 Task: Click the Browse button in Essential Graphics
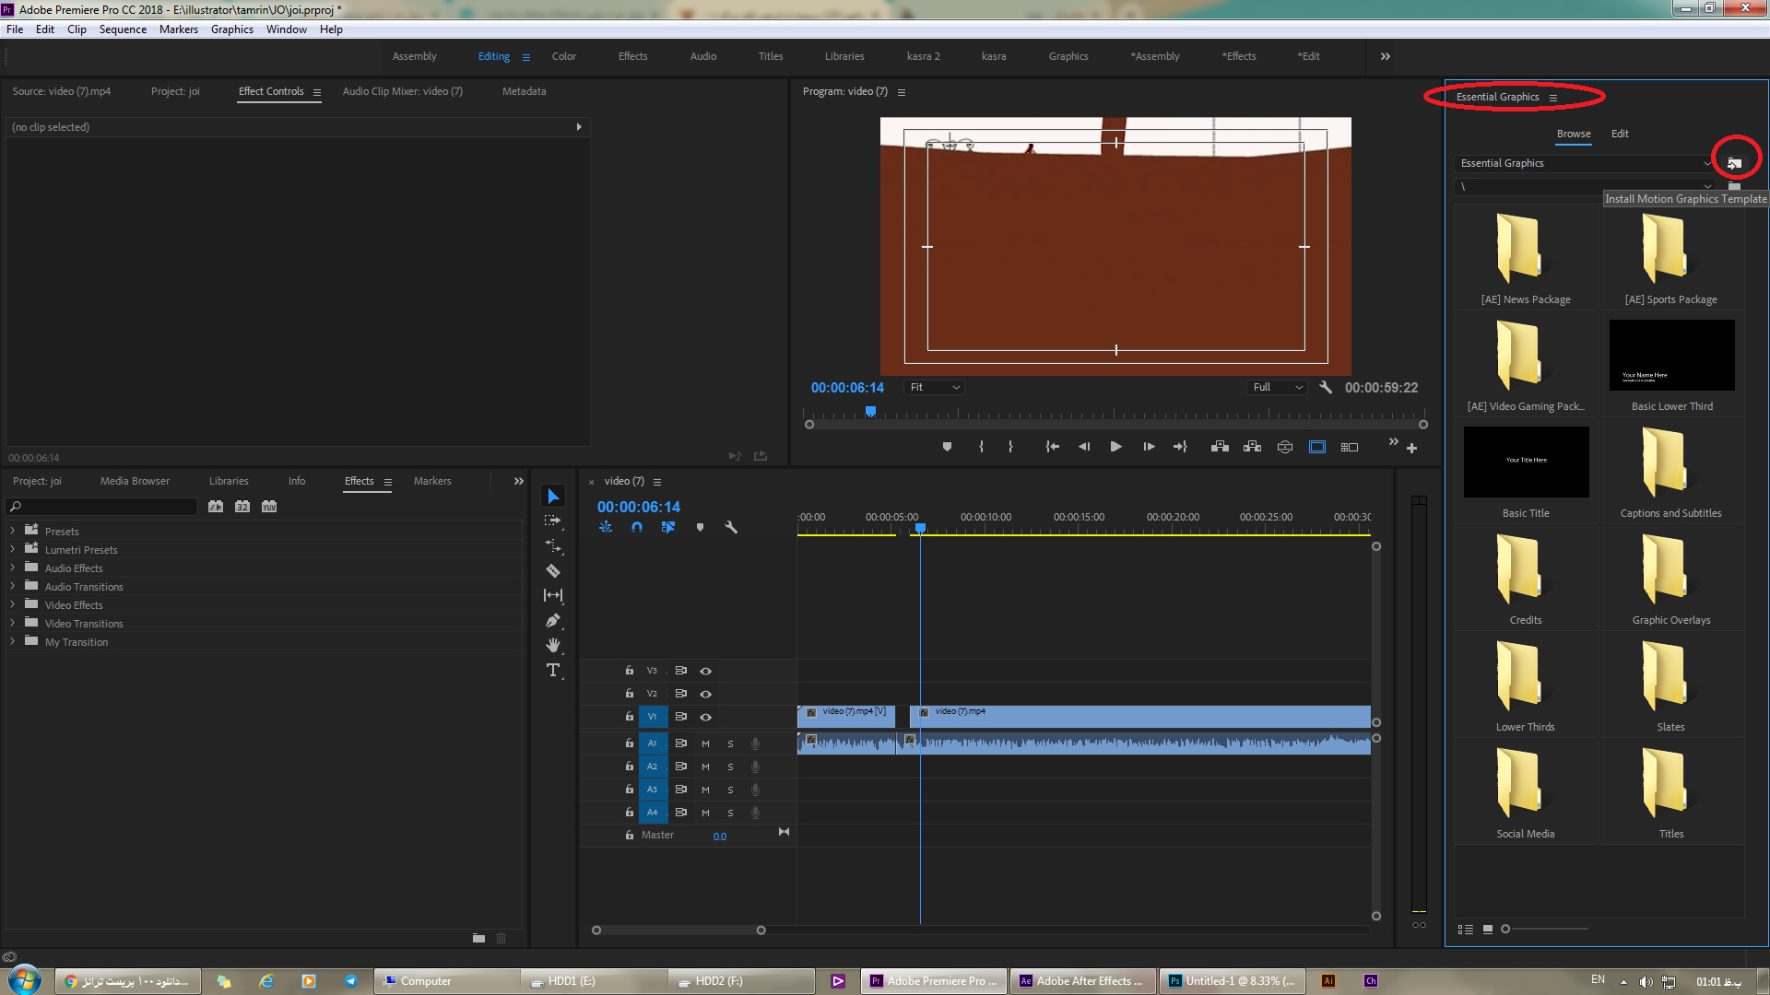click(x=1573, y=134)
